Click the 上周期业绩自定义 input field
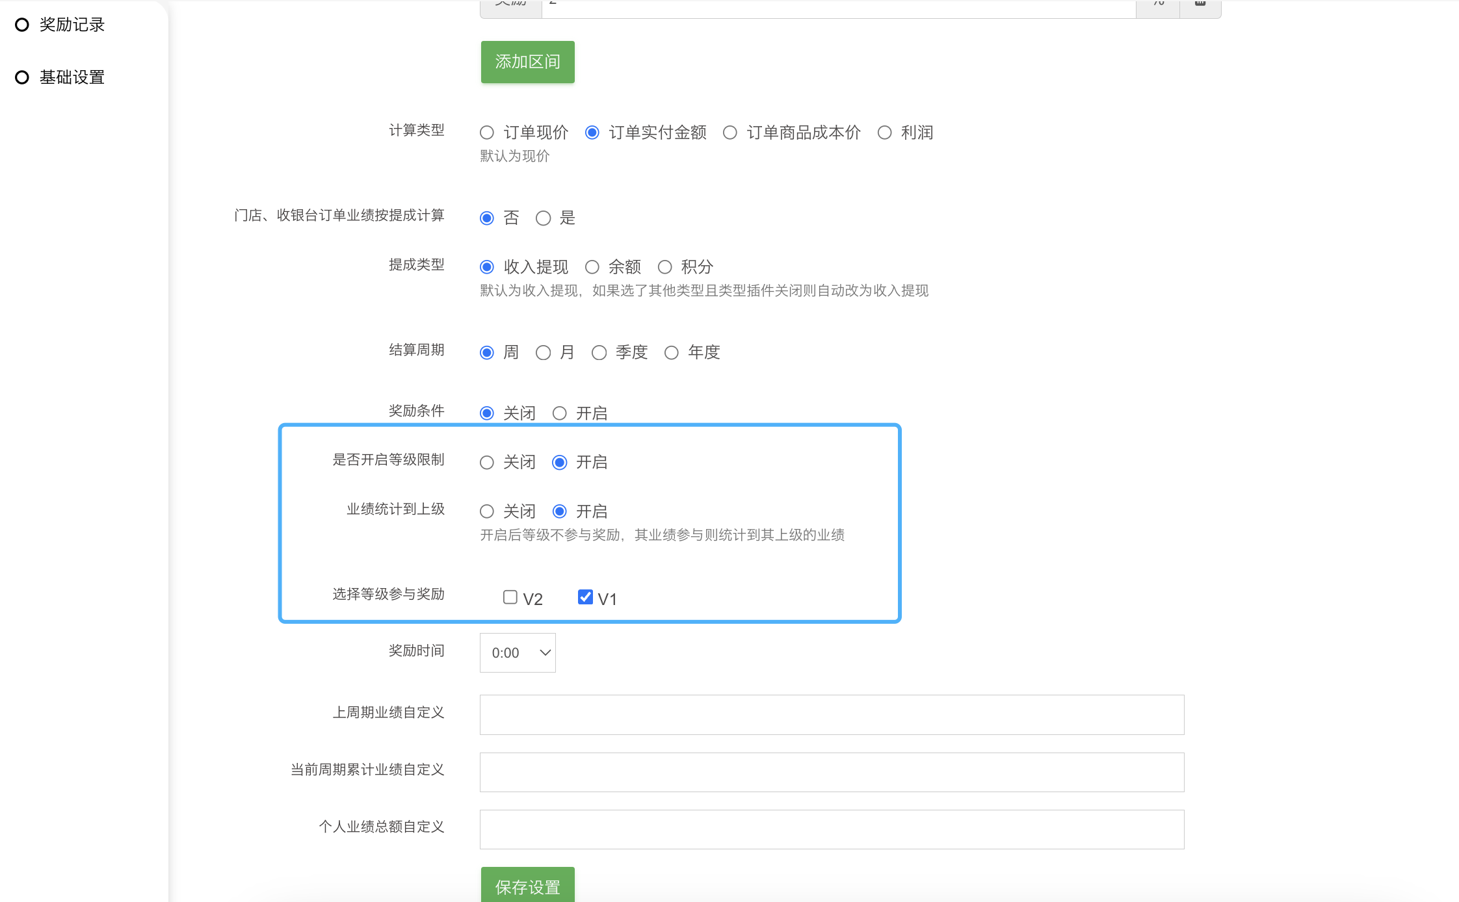Screen dimensions: 1459x902 pos(832,715)
